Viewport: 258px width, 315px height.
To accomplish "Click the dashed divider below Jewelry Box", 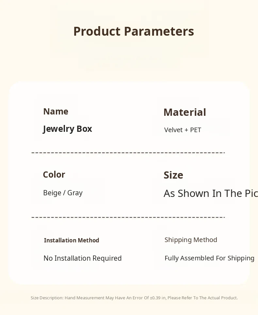I will click(x=128, y=152).
